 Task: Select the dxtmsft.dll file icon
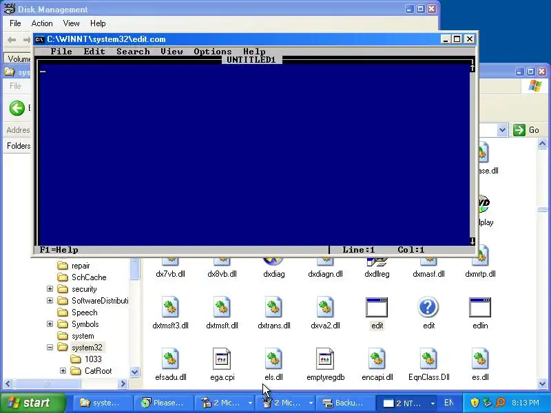[x=222, y=307]
